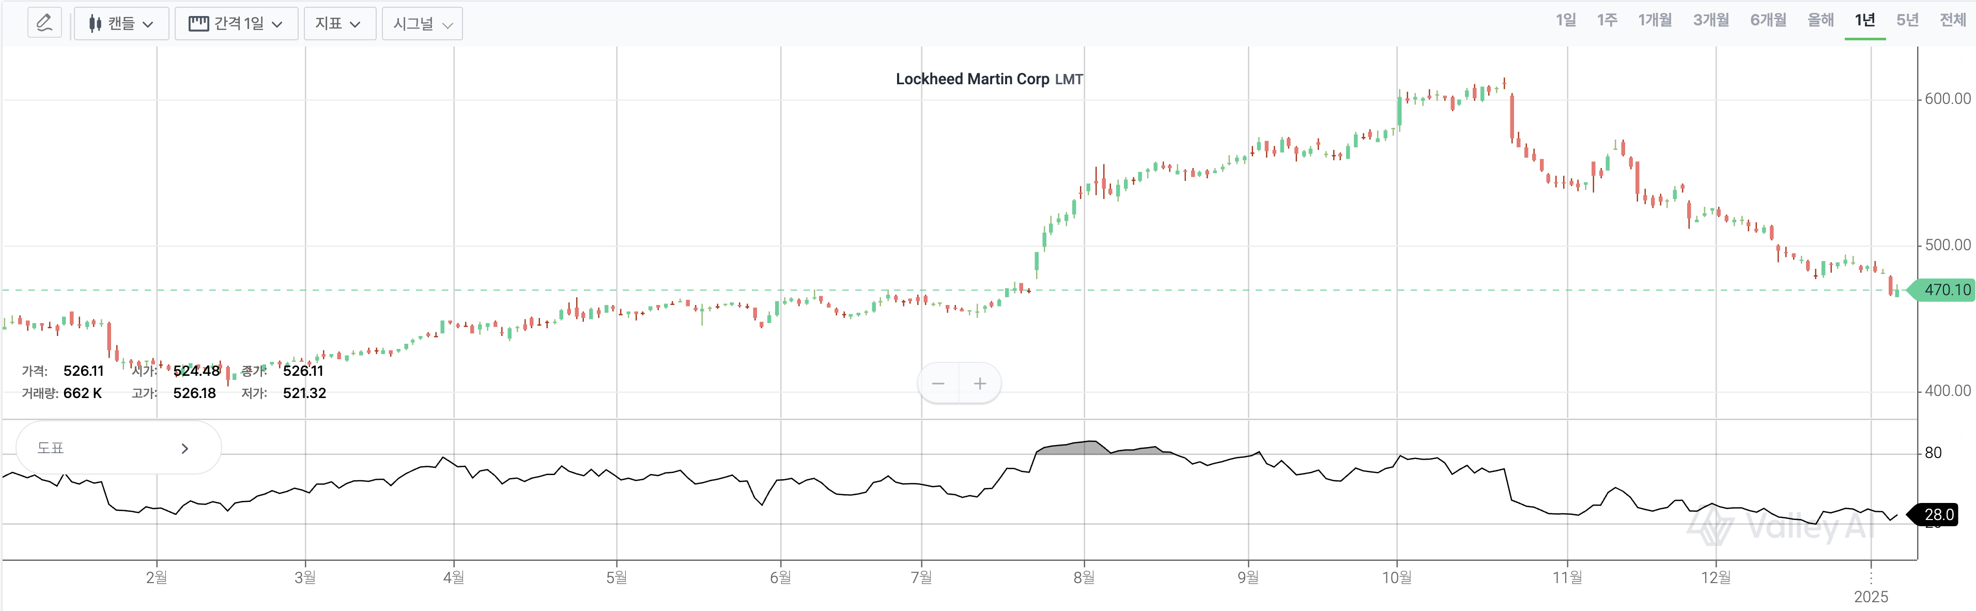
Task: Select the 1년 range tab
Action: pos(1865,20)
